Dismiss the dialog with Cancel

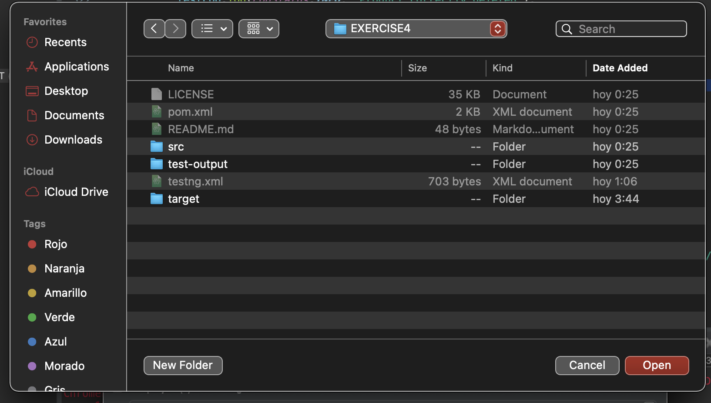587,366
